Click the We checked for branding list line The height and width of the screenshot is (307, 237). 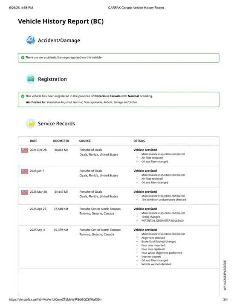81,102
